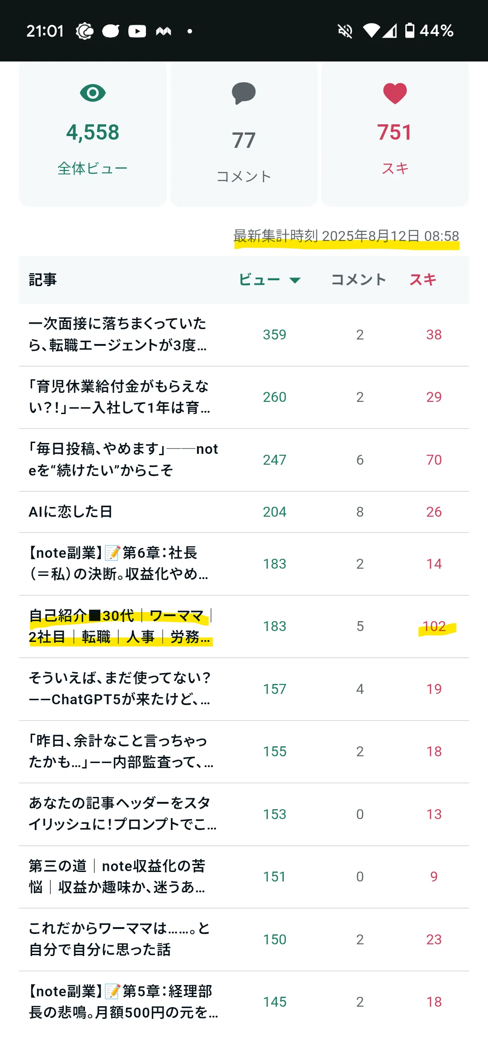The height and width of the screenshot is (1051, 488).
Task: Sort the table by コメント column
Action: [358, 280]
